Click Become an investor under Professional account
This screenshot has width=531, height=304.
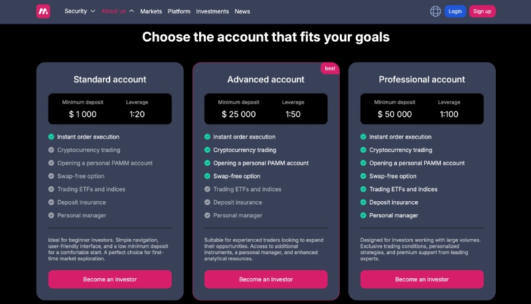click(422, 279)
